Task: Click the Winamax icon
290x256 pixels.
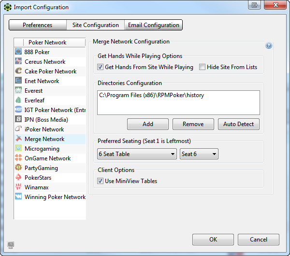Action: (18, 186)
